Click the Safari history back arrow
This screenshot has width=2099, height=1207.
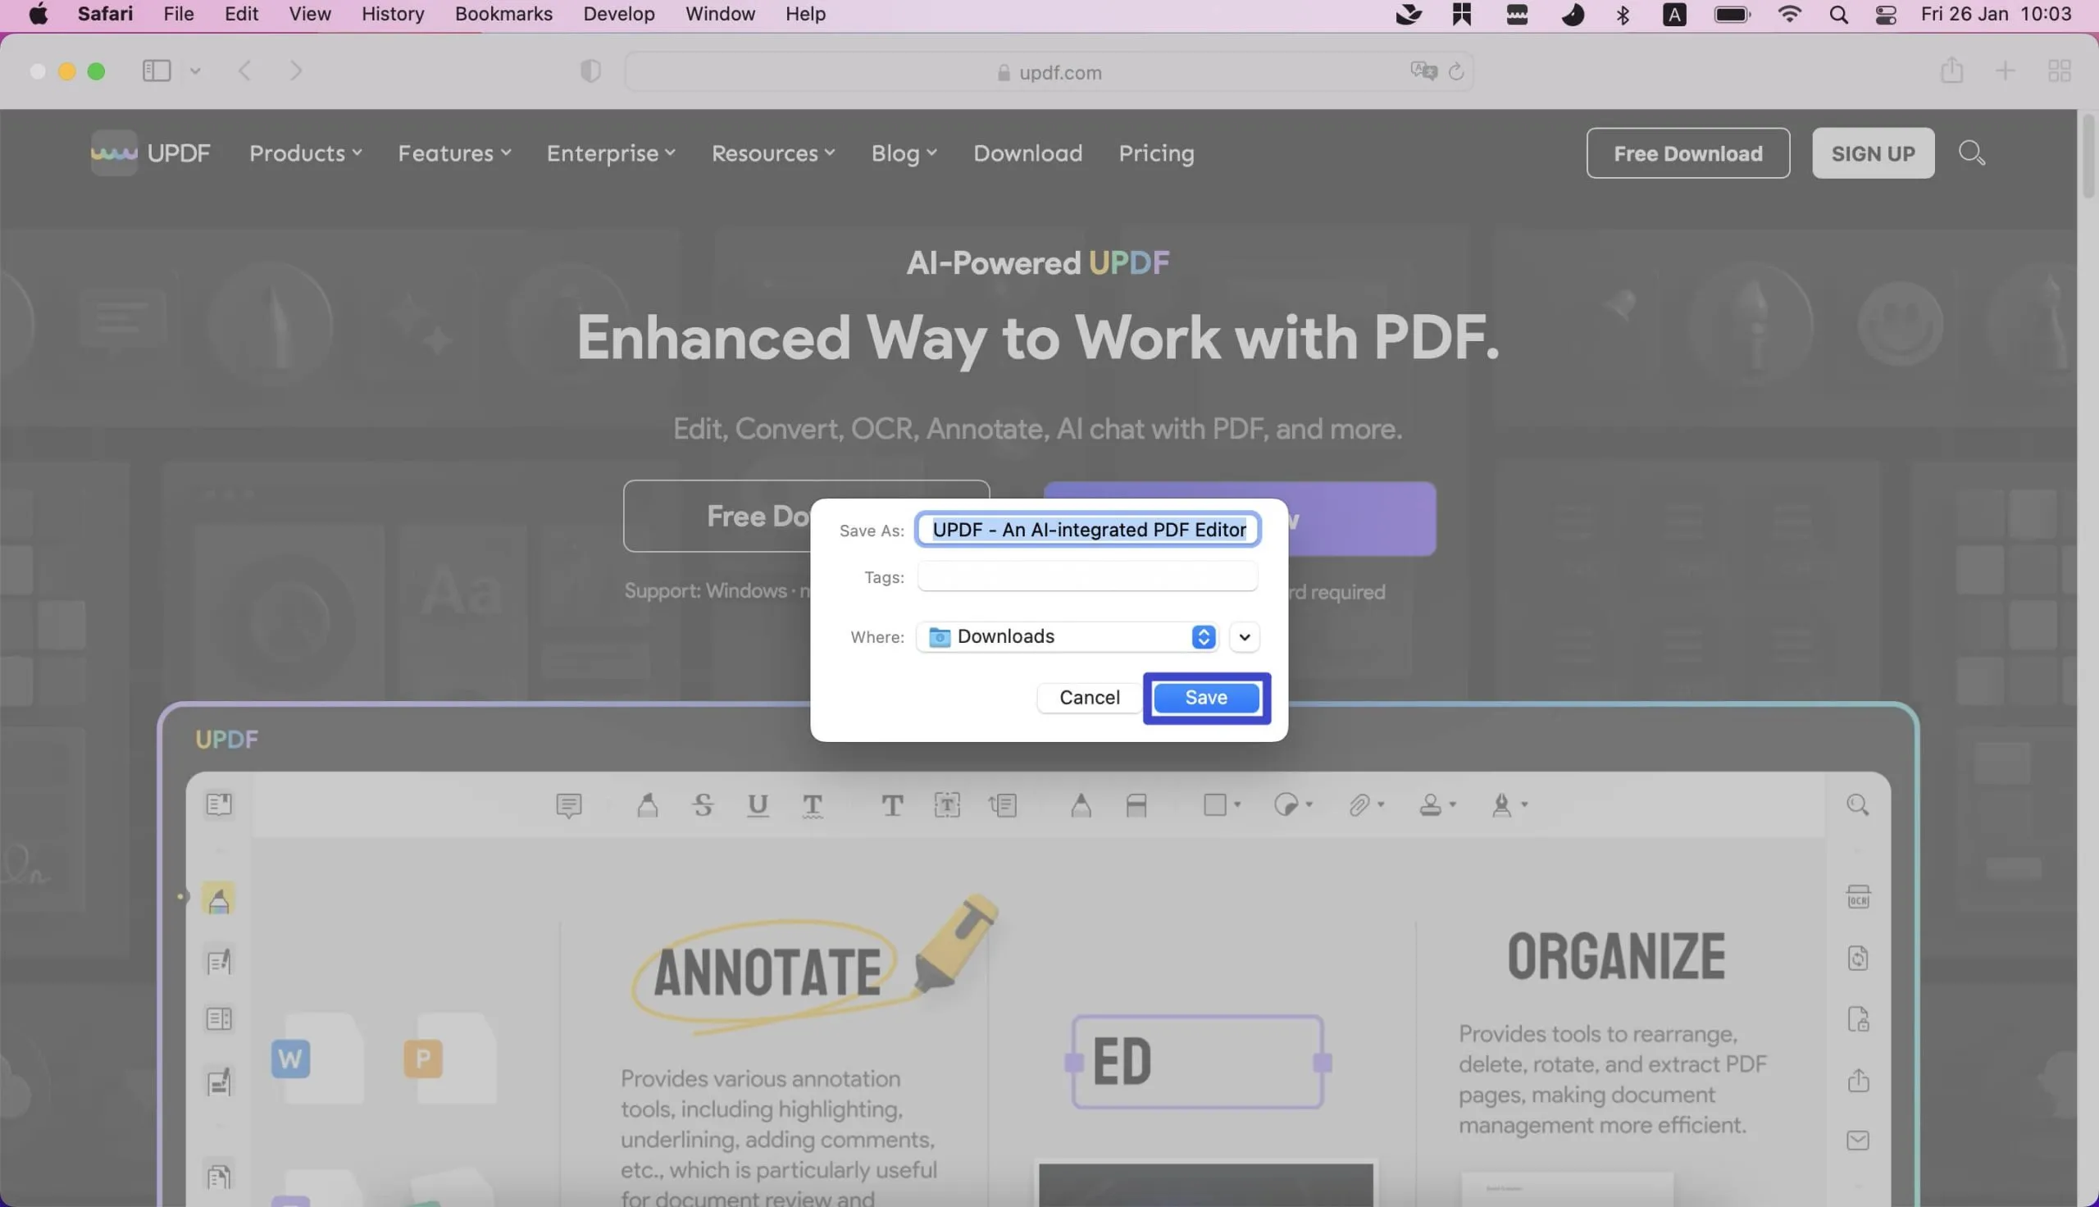(244, 69)
